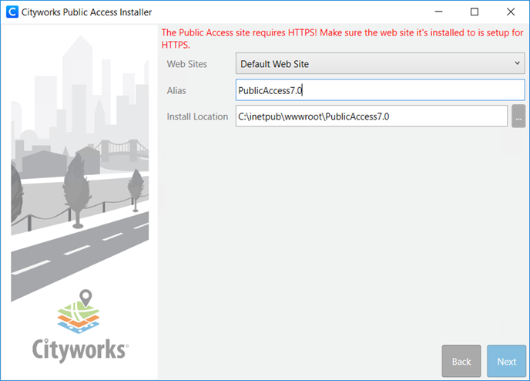Click the Web Sites label
Screen dimensions: 530x381
[x=186, y=64]
